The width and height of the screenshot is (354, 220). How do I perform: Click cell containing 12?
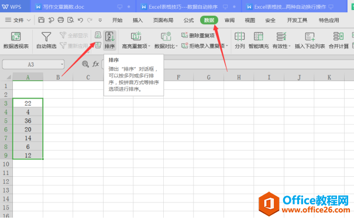tap(28, 155)
